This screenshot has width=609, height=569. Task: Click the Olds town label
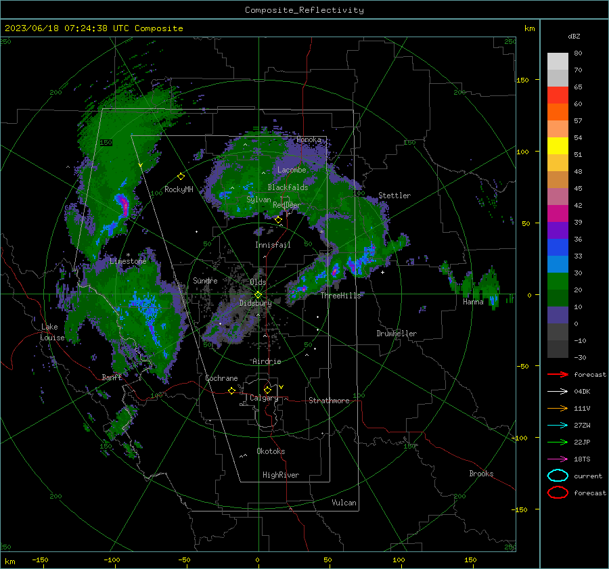click(258, 282)
